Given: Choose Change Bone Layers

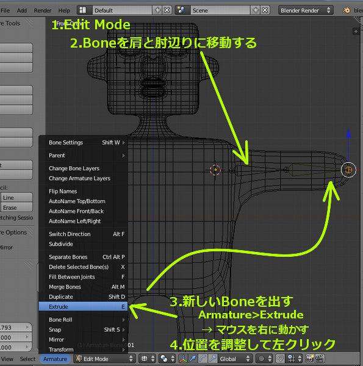Looking at the screenshot, I should 84,168.
